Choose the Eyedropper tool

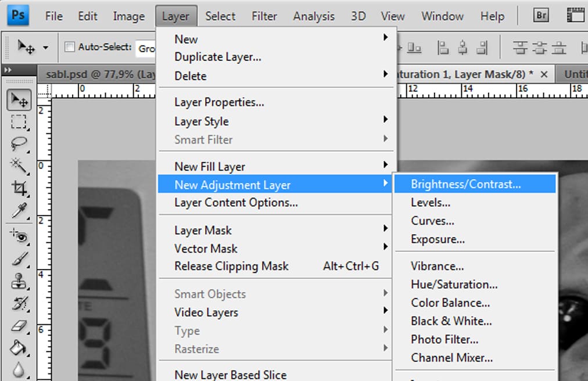(19, 210)
